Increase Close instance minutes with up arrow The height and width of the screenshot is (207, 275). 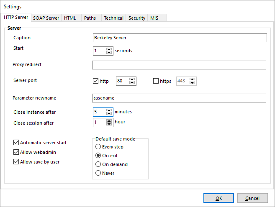point(109,110)
